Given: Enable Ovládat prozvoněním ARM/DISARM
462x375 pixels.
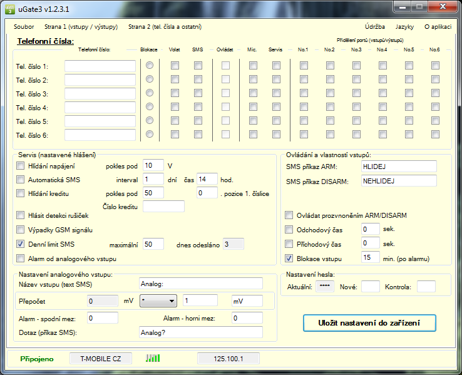Looking at the screenshot, I should (289, 215).
